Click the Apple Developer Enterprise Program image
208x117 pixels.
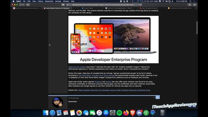pos(113,40)
